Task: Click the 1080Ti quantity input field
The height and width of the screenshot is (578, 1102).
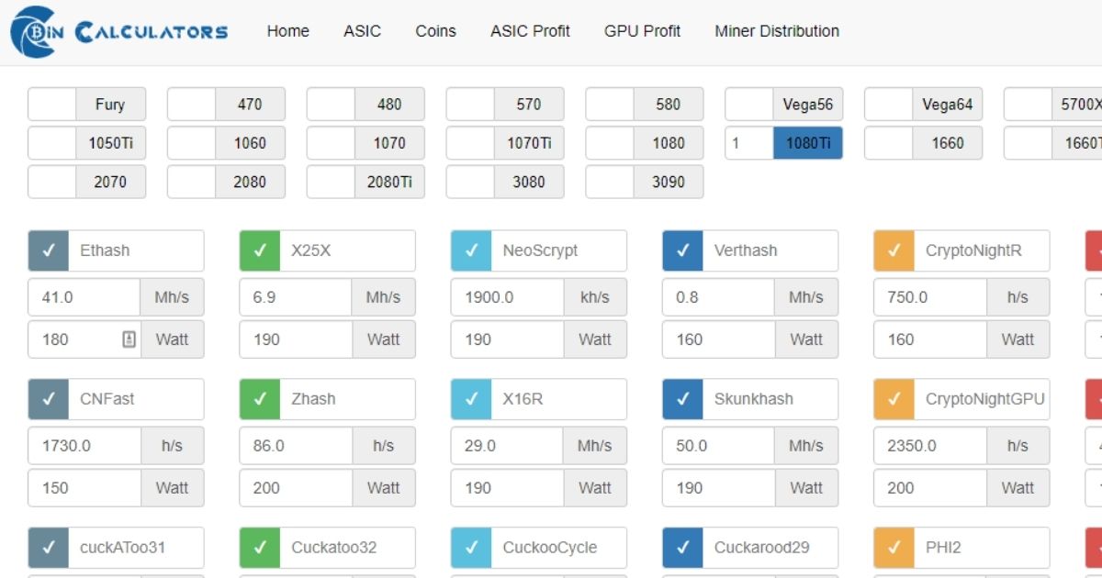Action: [748, 143]
